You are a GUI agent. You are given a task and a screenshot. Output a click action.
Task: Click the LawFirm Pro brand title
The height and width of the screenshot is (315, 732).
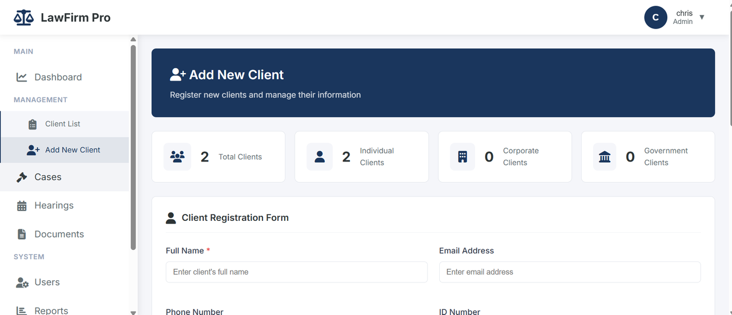tap(75, 18)
